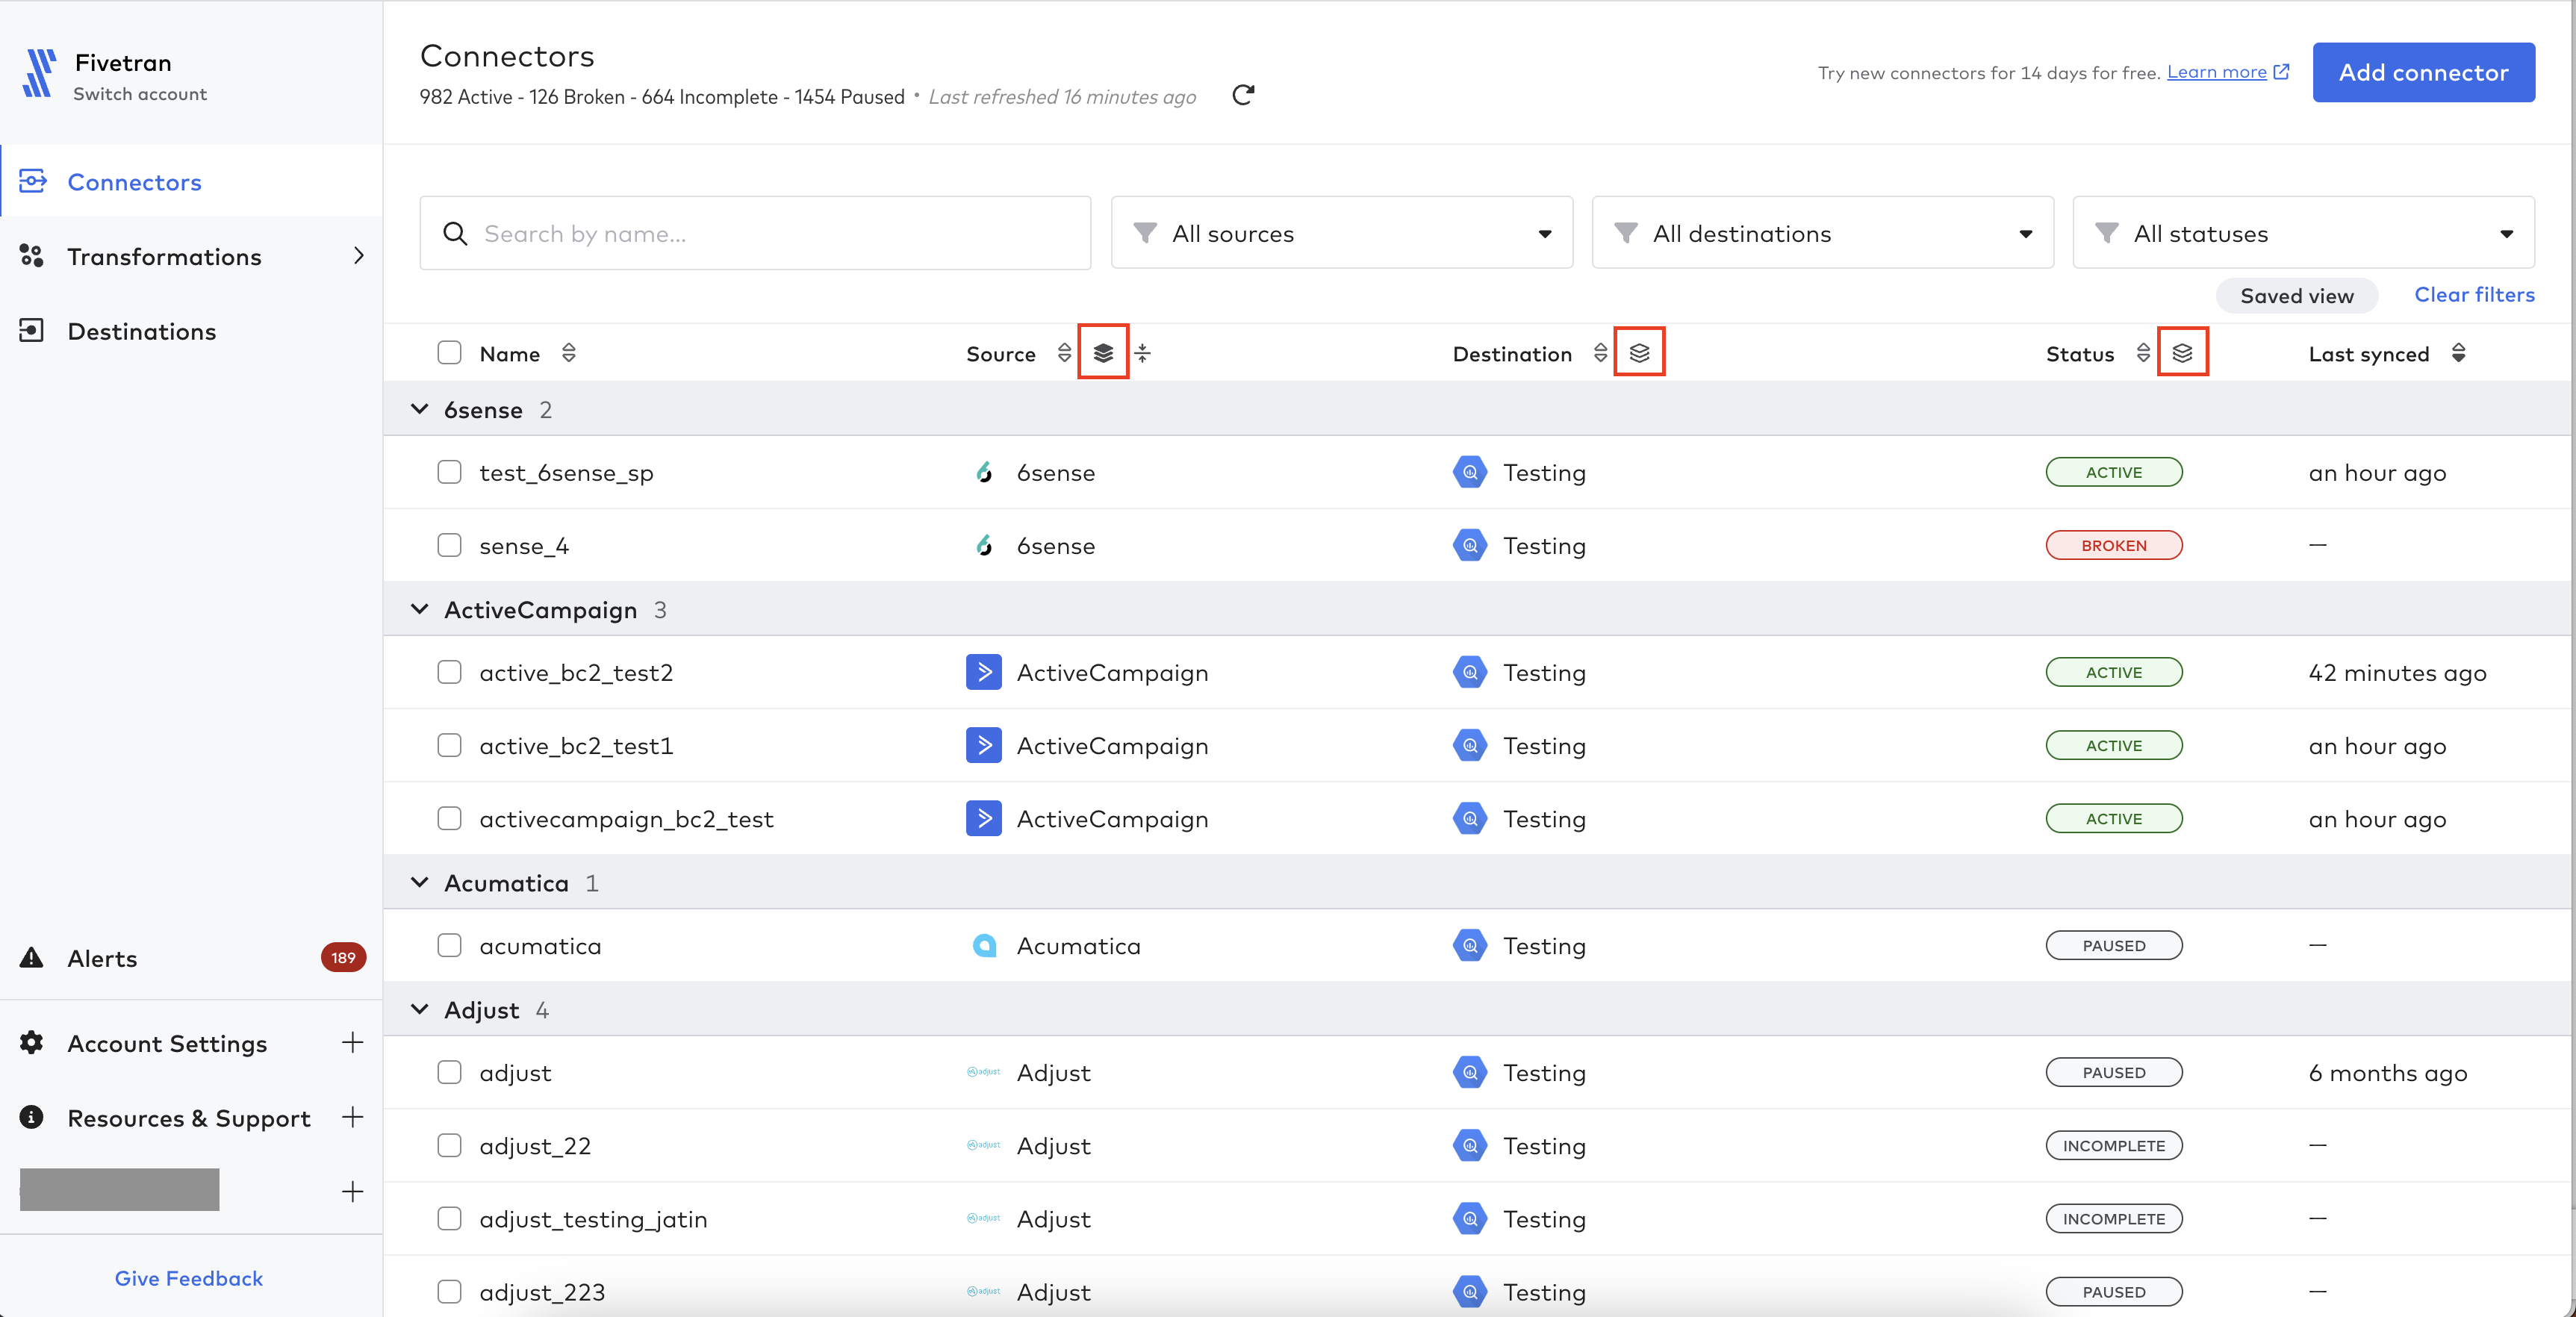The height and width of the screenshot is (1317, 2576).
Task: Collapse all groups icon next to Source
Action: [1143, 353]
